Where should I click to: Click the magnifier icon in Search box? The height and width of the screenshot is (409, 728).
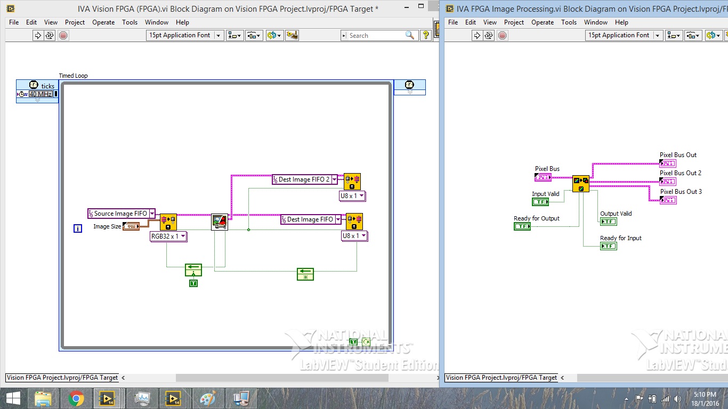(x=409, y=35)
